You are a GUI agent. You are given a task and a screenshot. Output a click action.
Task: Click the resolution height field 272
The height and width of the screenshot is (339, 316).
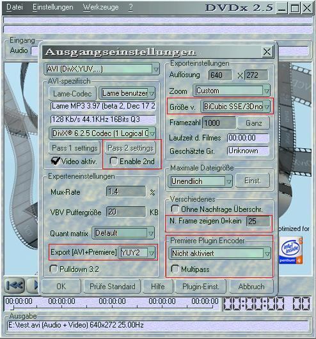coord(257,75)
